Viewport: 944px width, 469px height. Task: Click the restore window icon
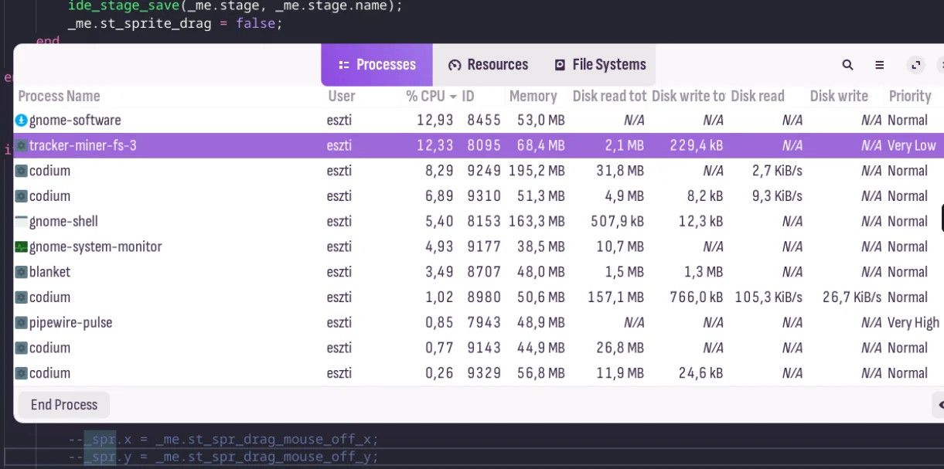(x=917, y=65)
